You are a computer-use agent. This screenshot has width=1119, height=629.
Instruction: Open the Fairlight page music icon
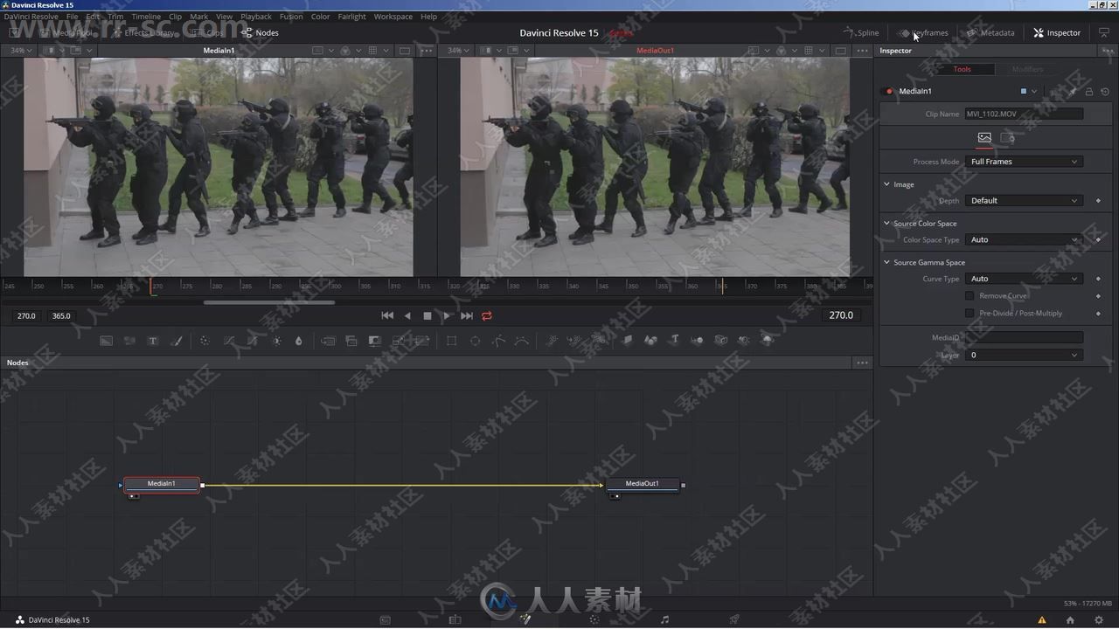coord(664,619)
